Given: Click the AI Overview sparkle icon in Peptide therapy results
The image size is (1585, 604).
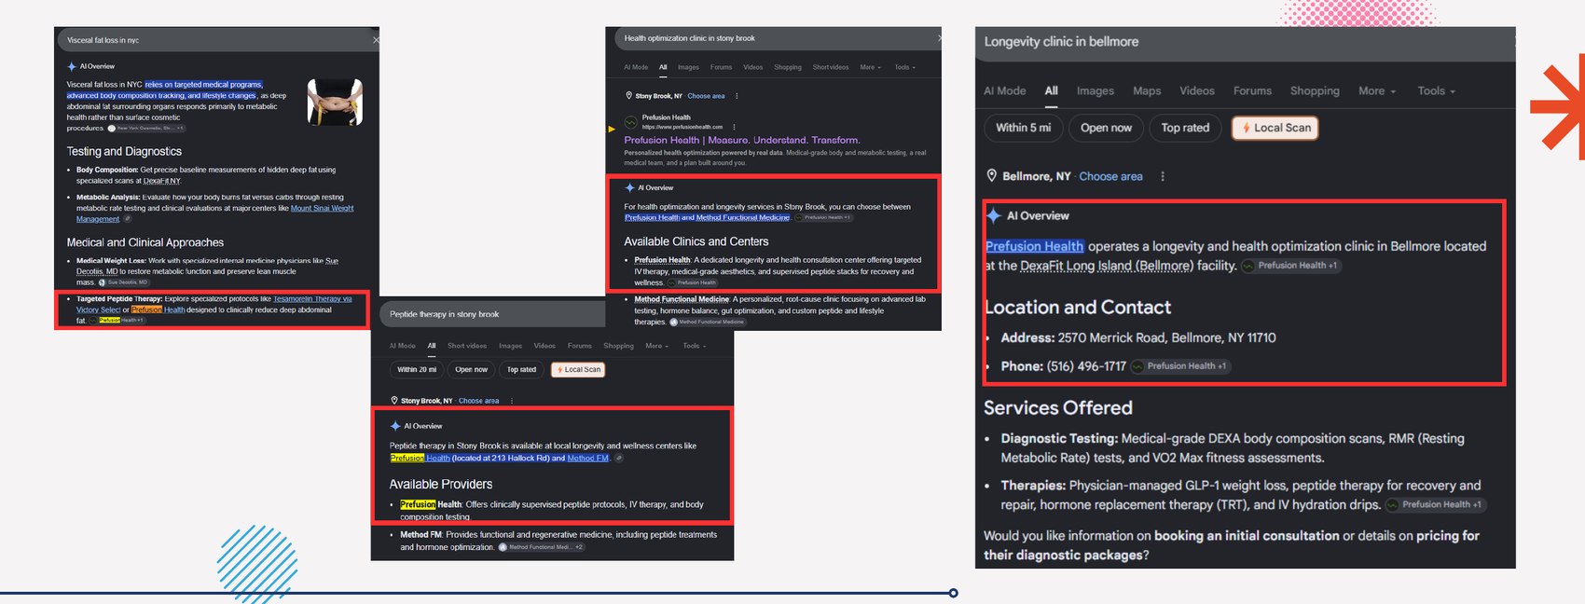Looking at the screenshot, I should pyautogui.click(x=395, y=426).
